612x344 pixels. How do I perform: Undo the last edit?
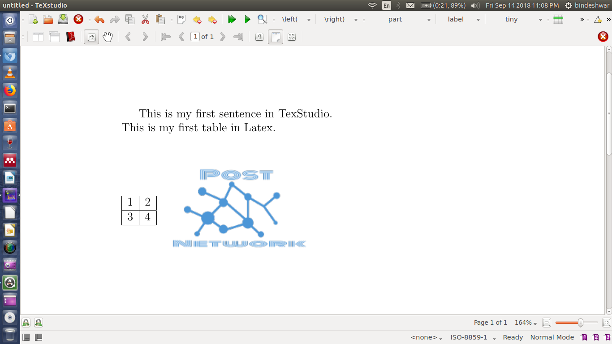(x=99, y=19)
